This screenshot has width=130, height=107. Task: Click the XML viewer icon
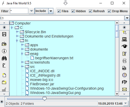(124, 61)
